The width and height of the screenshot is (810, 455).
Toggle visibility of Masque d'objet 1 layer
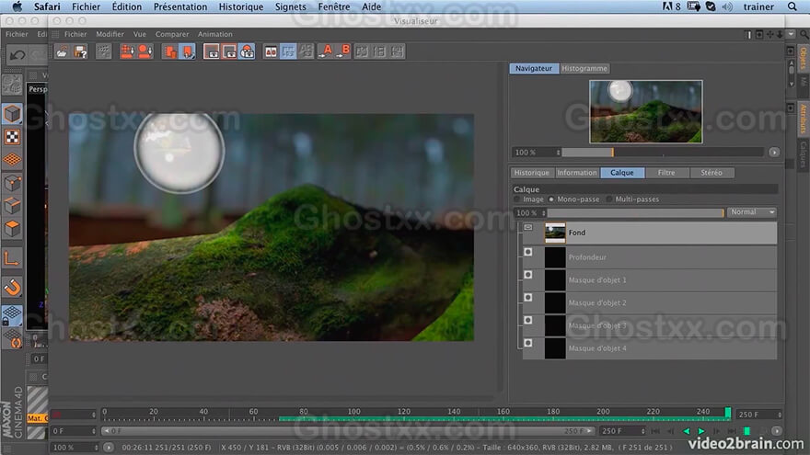pos(528,275)
